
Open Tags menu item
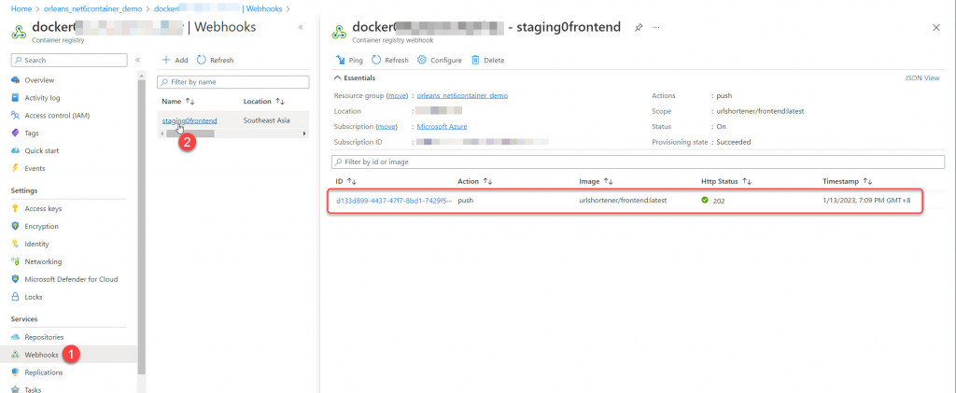pyautogui.click(x=31, y=133)
